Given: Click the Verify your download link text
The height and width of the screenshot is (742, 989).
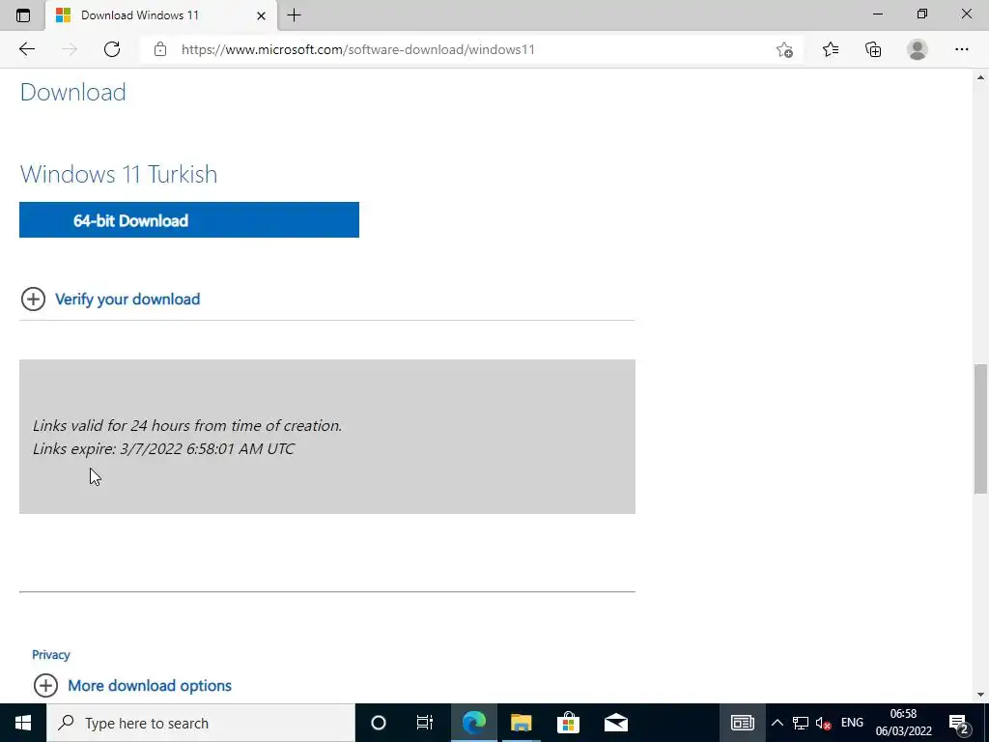Looking at the screenshot, I should 127,300.
